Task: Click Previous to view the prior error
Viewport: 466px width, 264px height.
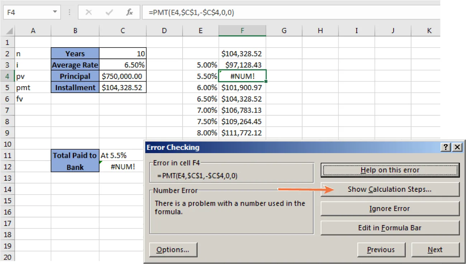Action: coord(381,250)
